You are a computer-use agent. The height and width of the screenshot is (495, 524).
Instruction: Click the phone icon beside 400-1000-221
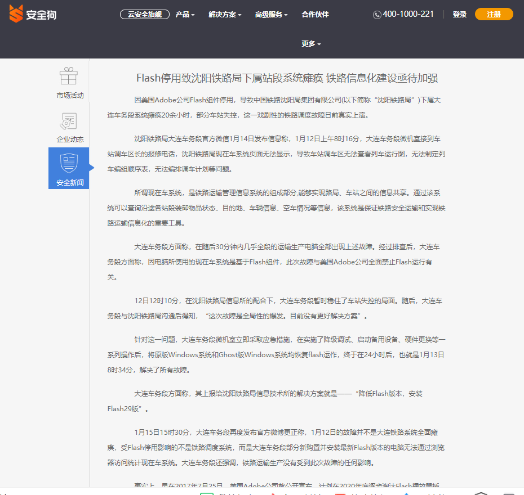coord(377,15)
